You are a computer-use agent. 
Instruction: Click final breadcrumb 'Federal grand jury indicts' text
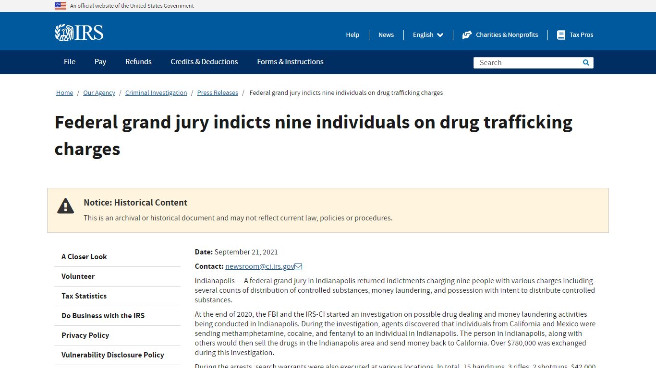[x=346, y=92]
